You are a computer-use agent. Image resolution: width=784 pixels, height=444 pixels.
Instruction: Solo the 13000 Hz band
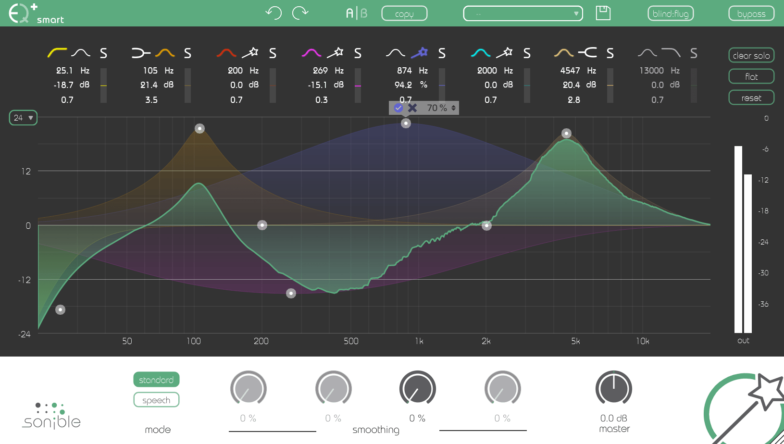[694, 53]
